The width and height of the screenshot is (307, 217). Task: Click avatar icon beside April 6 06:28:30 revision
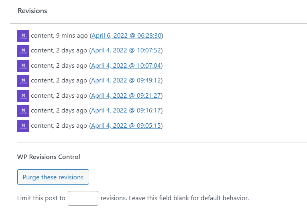23,36
